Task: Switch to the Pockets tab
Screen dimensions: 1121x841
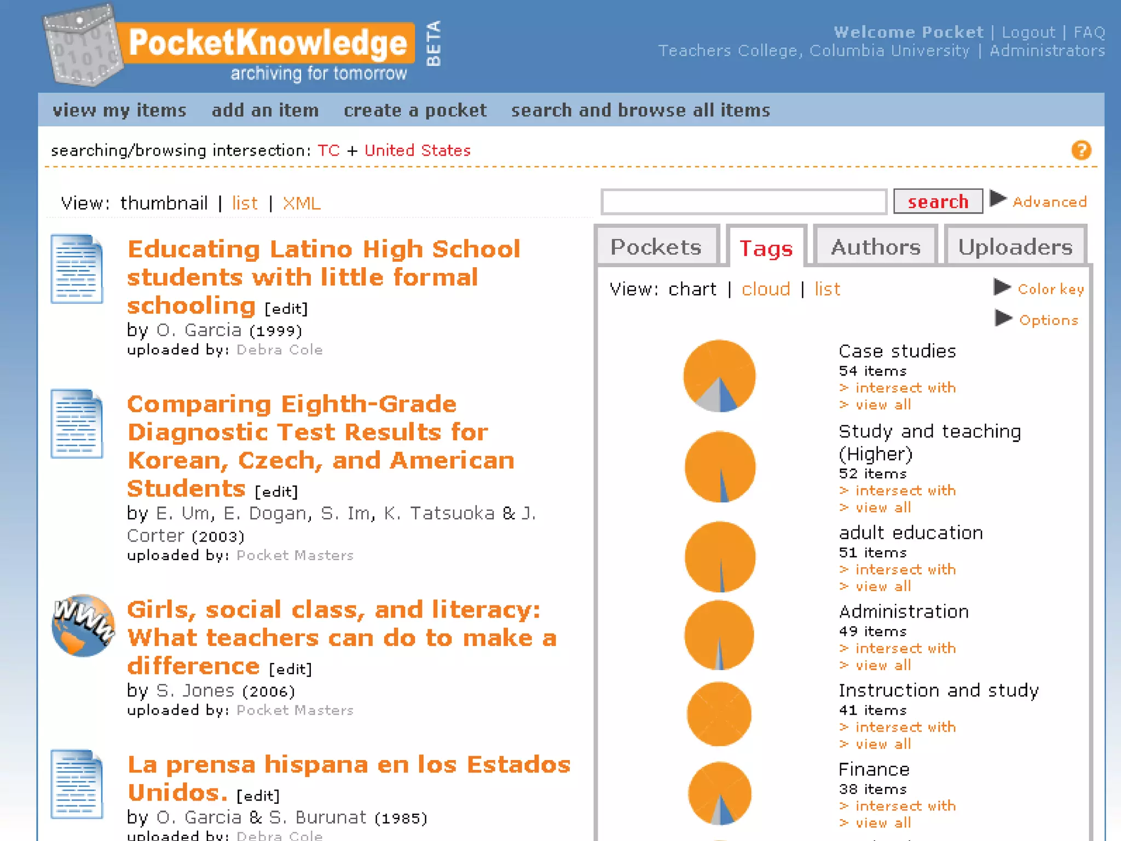Action: coord(656,247)
